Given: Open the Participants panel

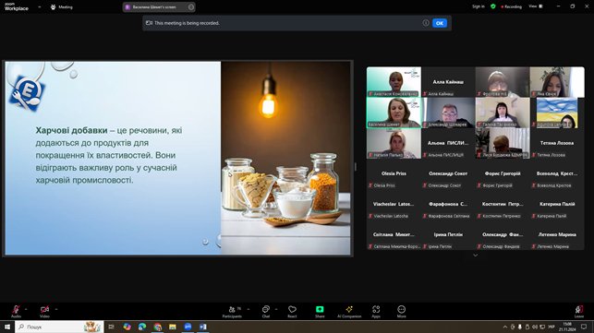Looking at the screenshot, I should 232,312.
